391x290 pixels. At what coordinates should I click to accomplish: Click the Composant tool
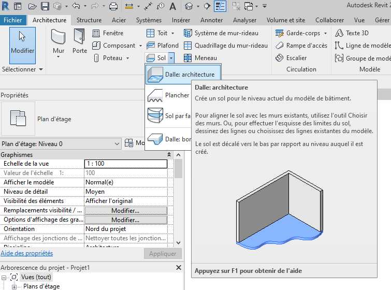click(x=114, y=46)
